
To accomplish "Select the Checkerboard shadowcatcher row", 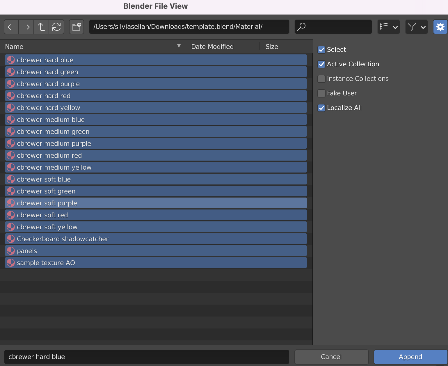I will [156, 239].
